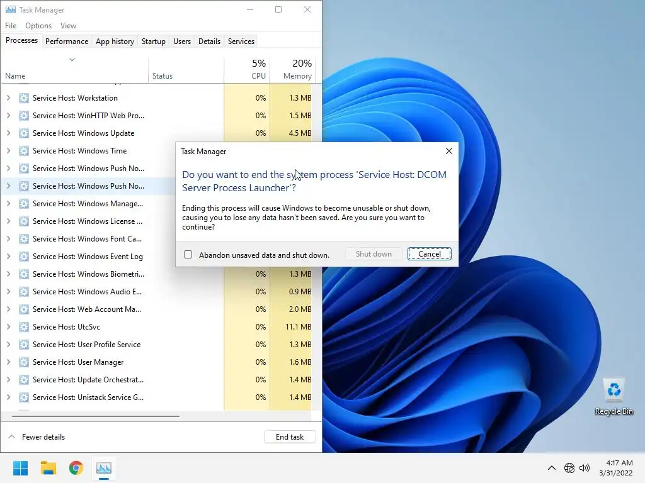Switch to the Services tab
This screenshot has height=483, width=645.
241,42
